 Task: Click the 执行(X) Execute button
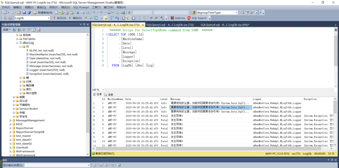(x=59, y=18)
